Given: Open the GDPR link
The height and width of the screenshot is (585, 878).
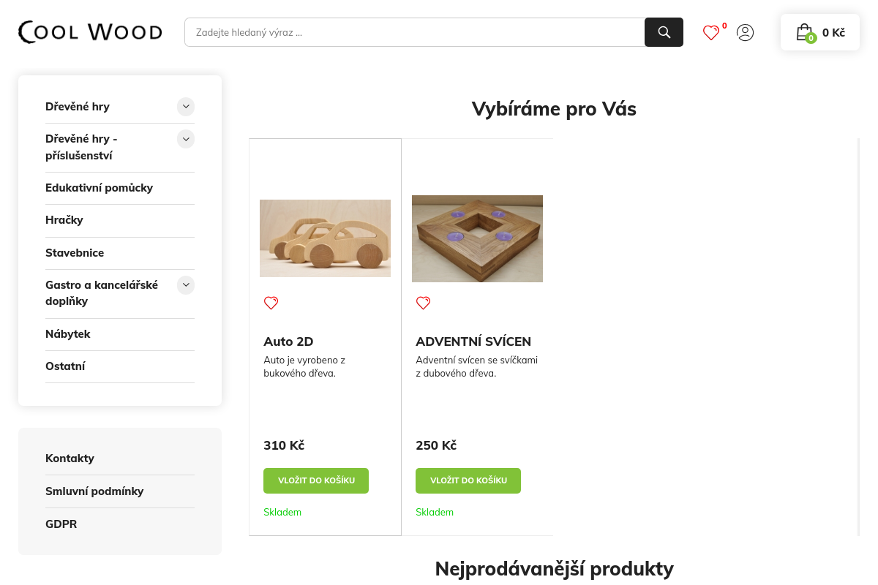Looking at the screenshot, I should click(x=61, y=524).
